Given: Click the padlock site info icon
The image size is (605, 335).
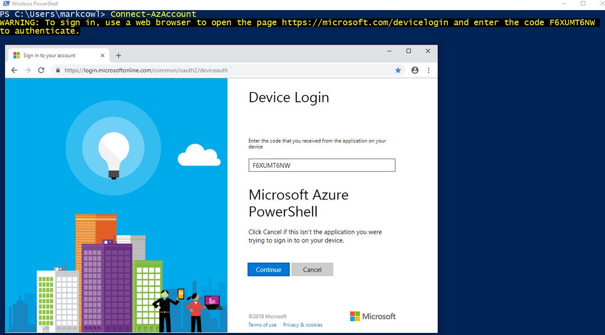Looking at the screenshot, I should [58, 71].
